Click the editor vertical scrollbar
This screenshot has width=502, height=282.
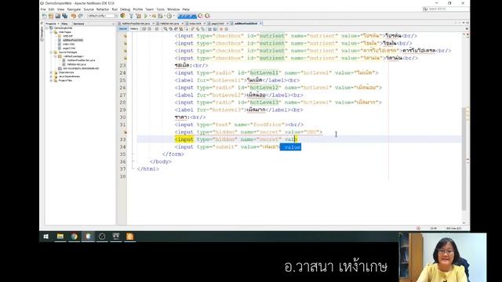[464, 158]
